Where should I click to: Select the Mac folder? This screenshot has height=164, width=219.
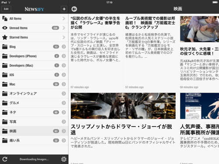coord(34,84)
